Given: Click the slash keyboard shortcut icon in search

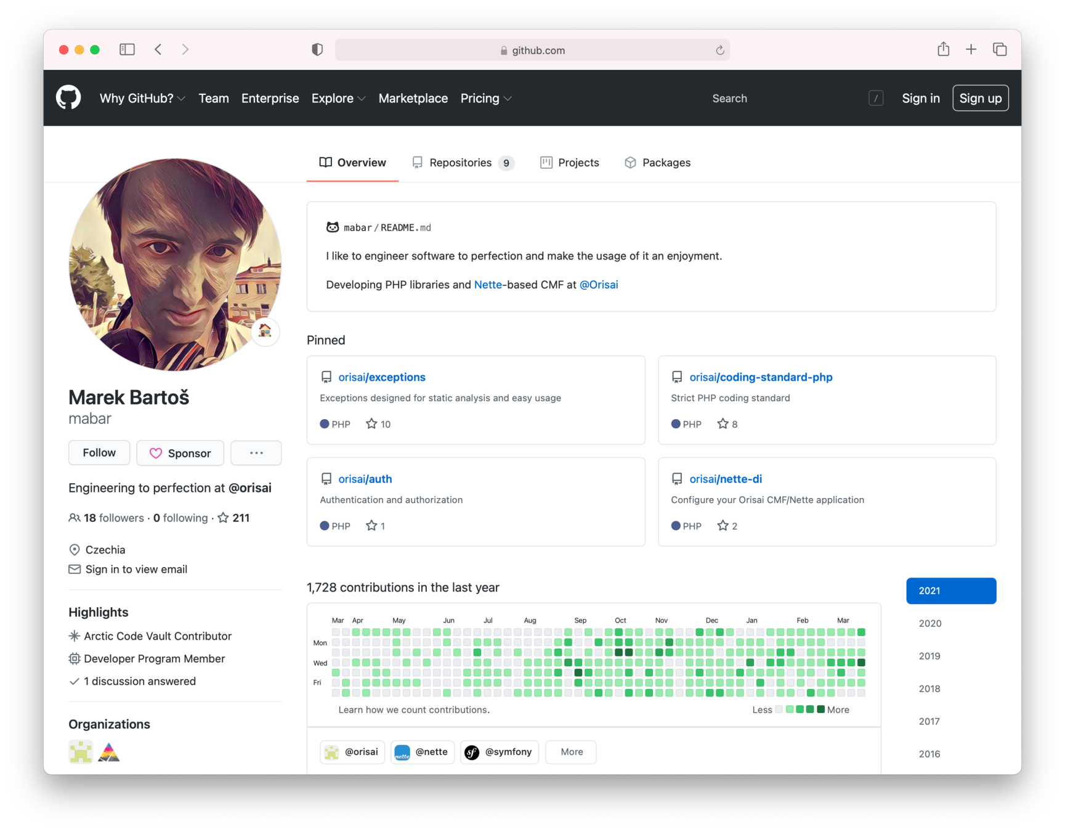Looking at the screenshot, I should coord(876,98).
